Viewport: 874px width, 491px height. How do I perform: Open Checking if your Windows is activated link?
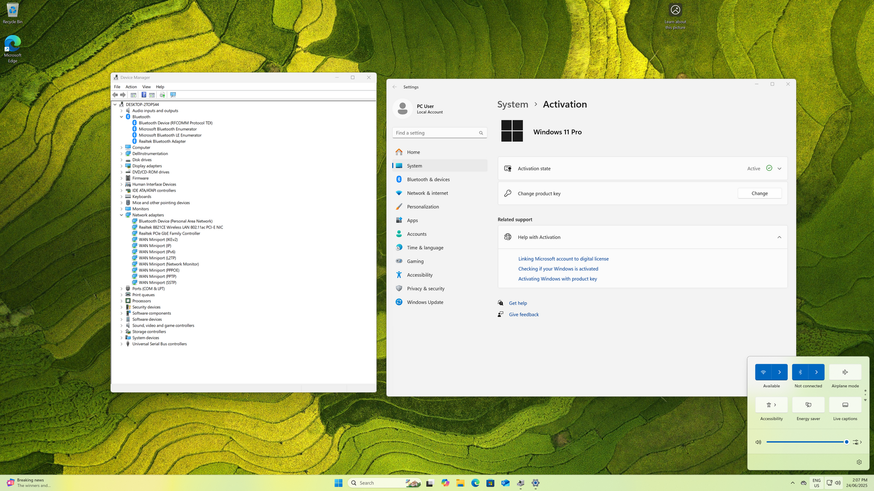pos(558,269)
